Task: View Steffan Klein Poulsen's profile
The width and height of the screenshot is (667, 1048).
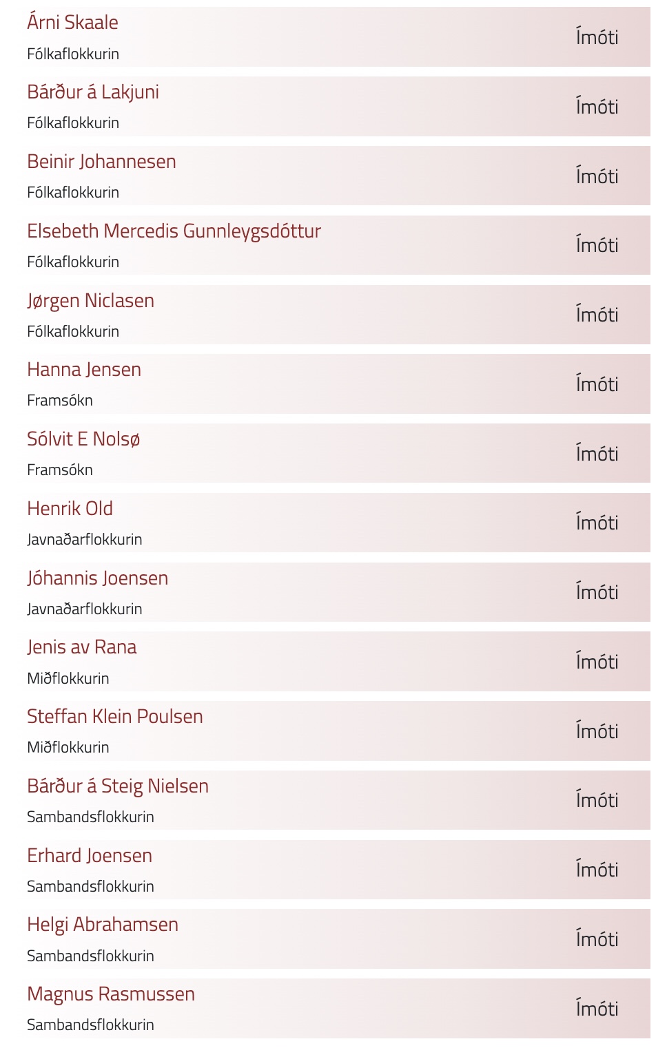Action: 114,717
